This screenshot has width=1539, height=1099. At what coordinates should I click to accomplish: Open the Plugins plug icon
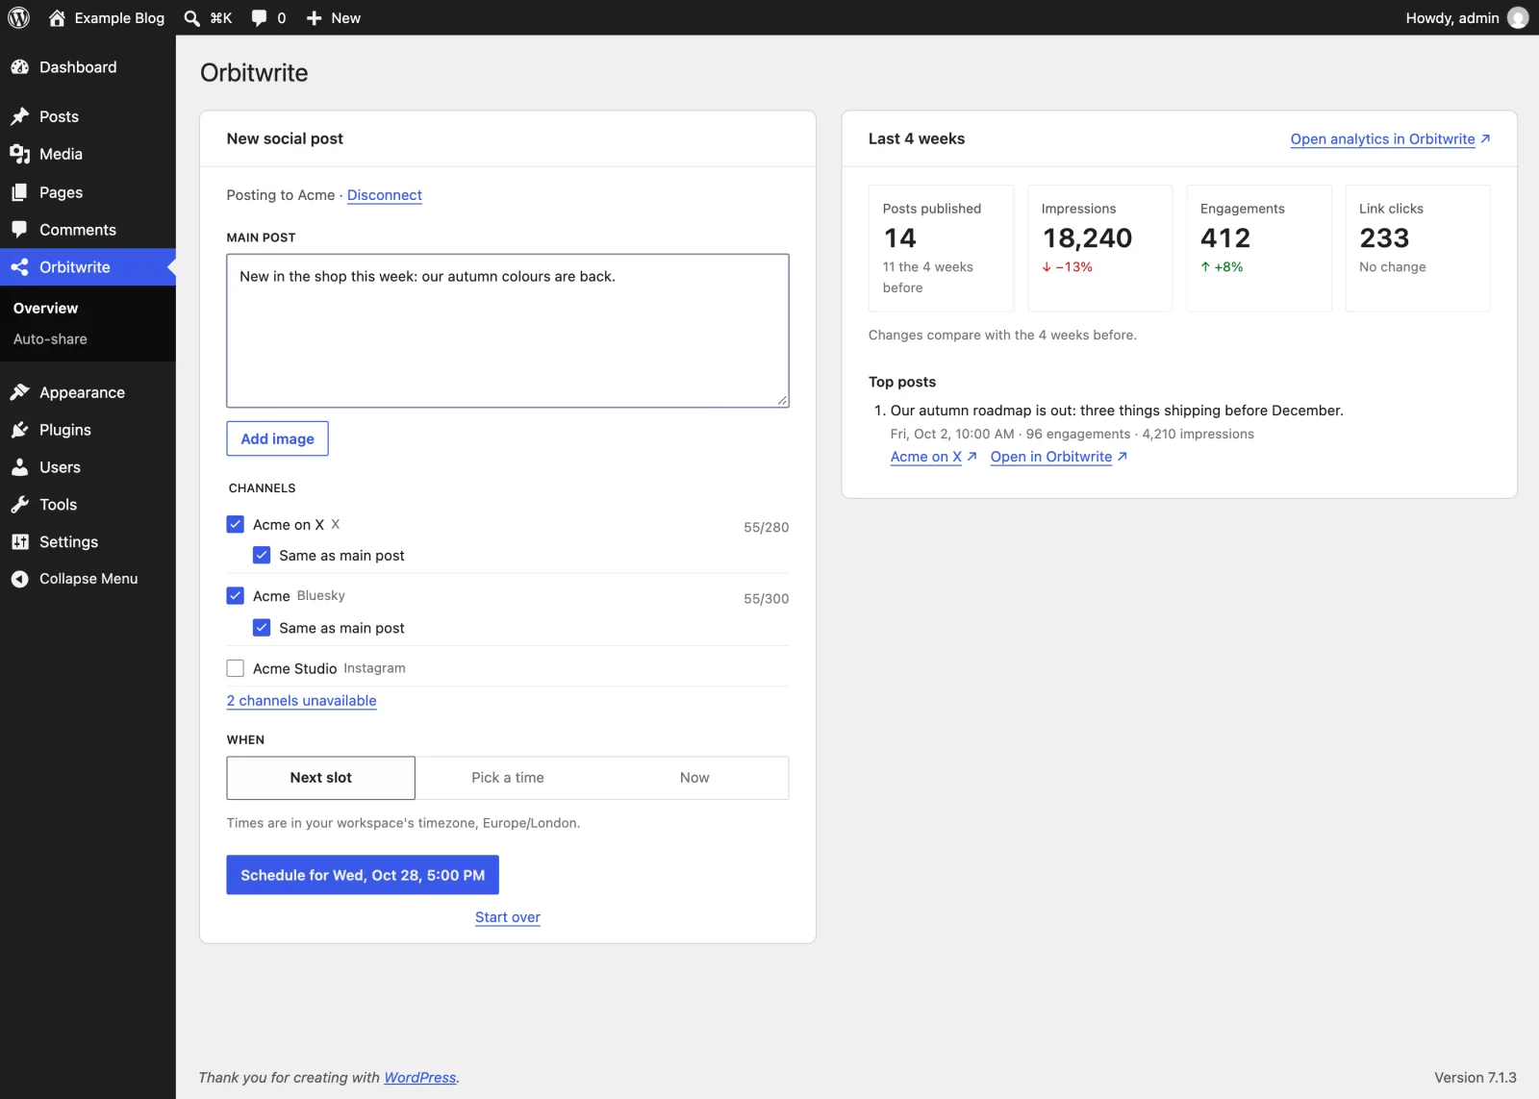(x=19, y=430)
